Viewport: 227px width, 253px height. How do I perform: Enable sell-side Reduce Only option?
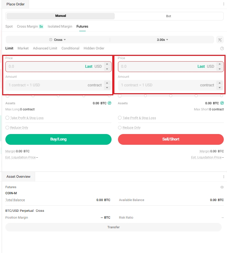coord(120,128)
